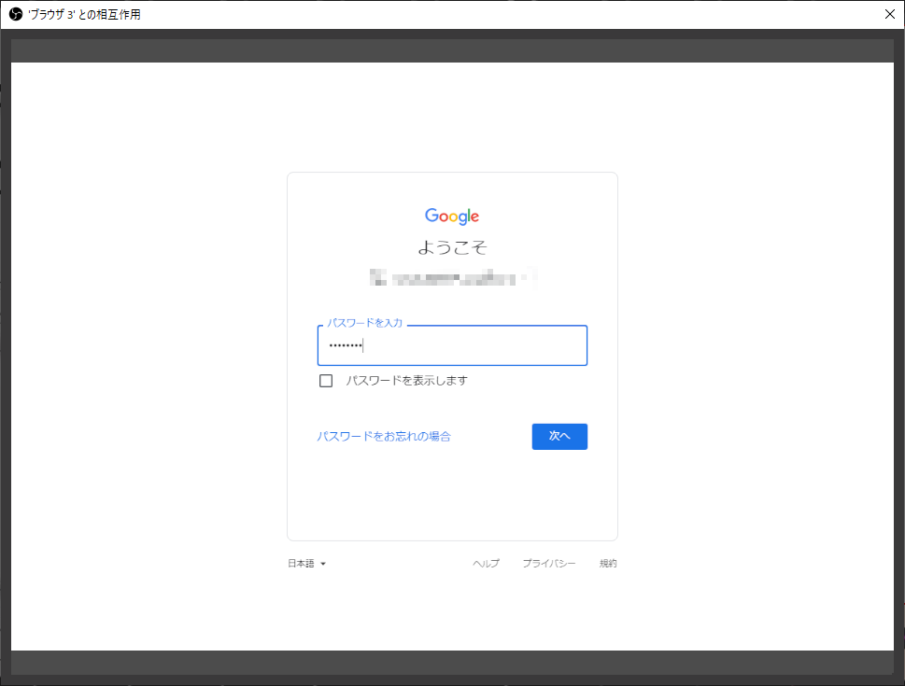The height and width of the screenshot is (686, 905).
Task: Focus the パスワードを入力 password field
Action: click(x=452, y=344)
